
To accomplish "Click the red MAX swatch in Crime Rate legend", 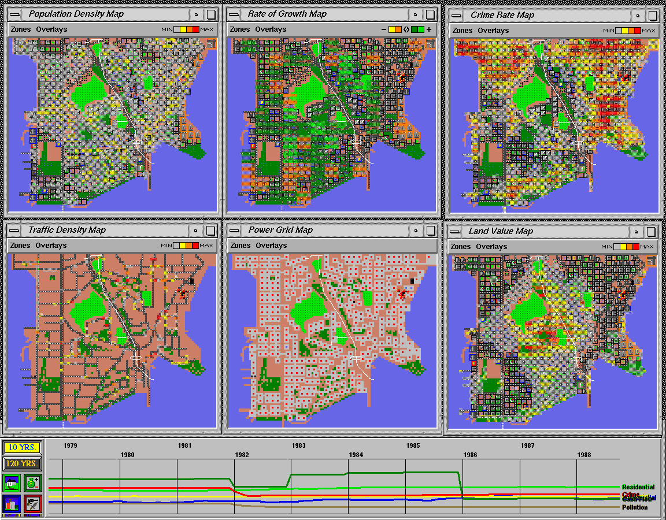I will pyautogui.click(x=638, y=31).
